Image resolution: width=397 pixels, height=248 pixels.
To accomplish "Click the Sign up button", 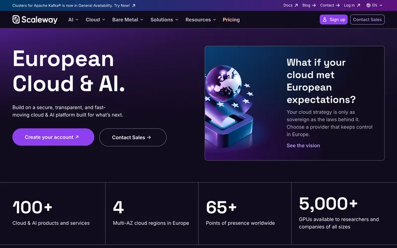I will pos(333,19).
